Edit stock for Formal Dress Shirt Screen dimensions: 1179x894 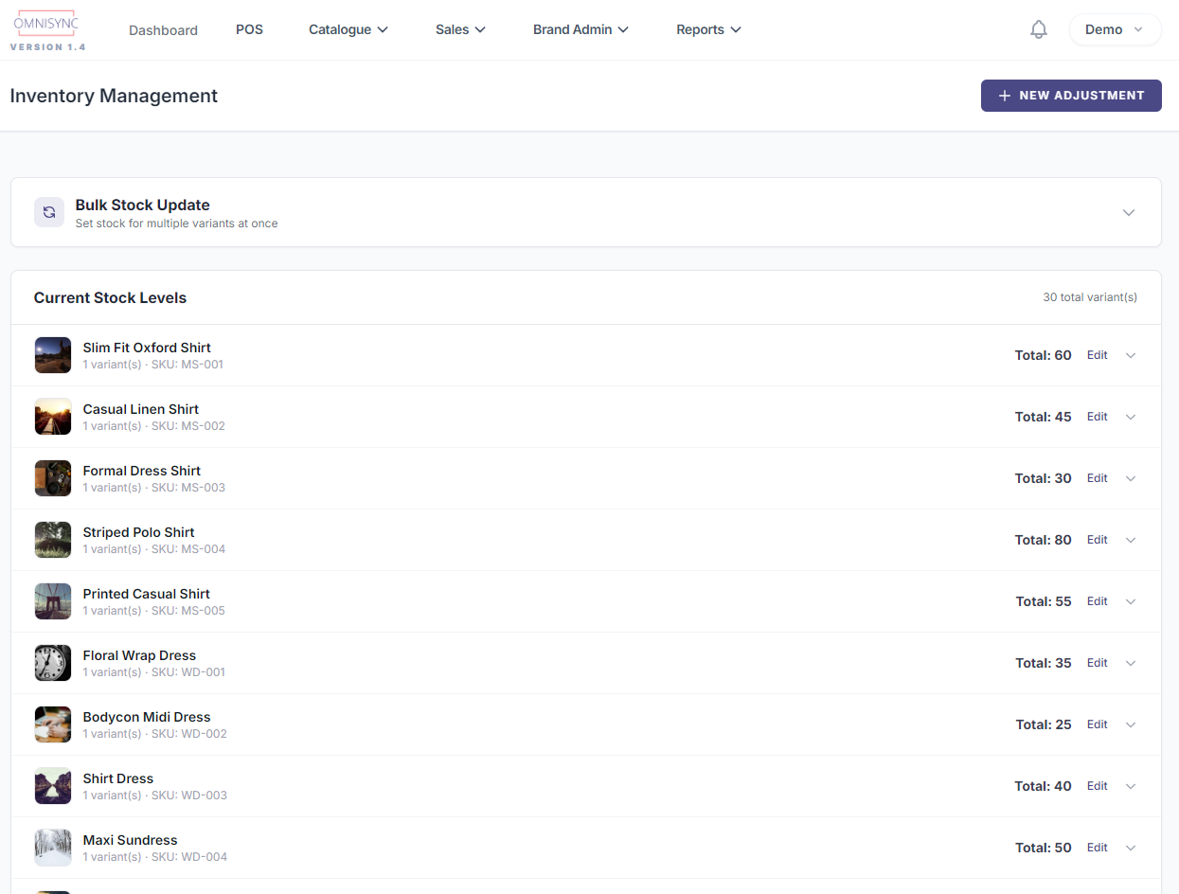[1097, 478]
